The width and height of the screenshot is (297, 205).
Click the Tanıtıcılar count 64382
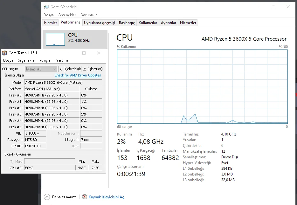point(170,158)
